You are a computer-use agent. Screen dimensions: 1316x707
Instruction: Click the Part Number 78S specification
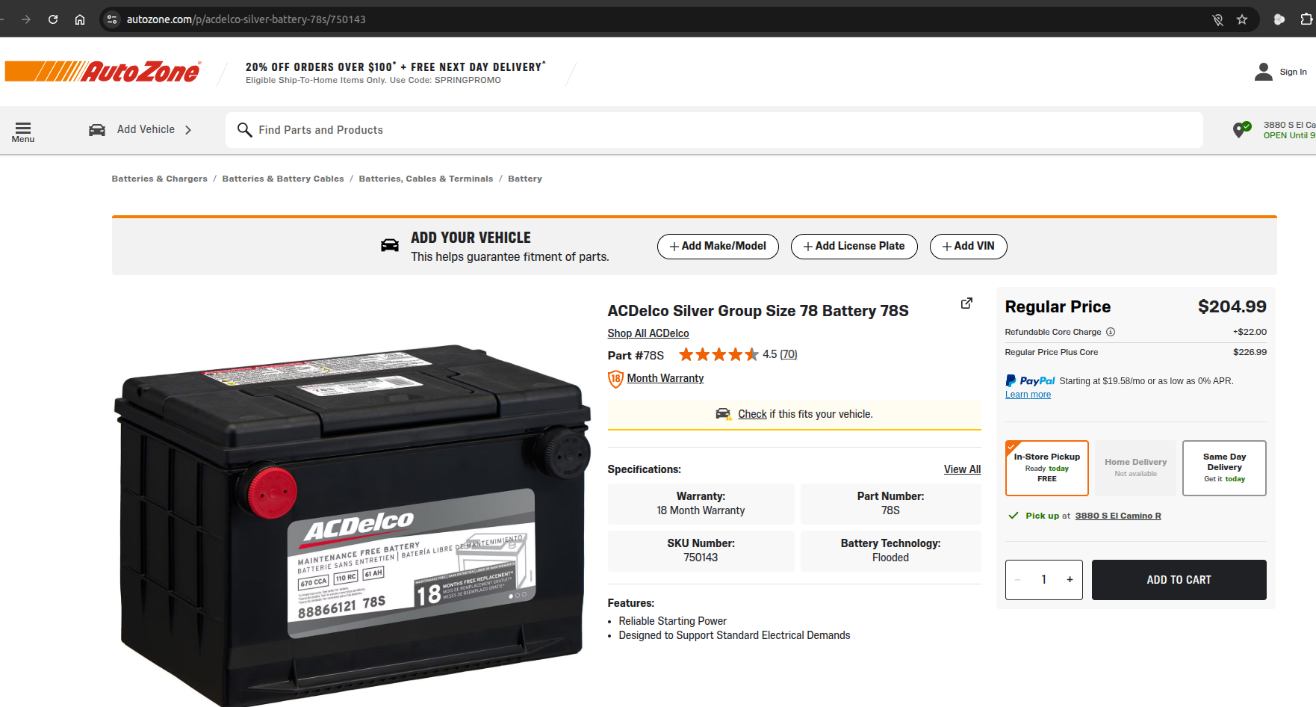pos(891,504)
